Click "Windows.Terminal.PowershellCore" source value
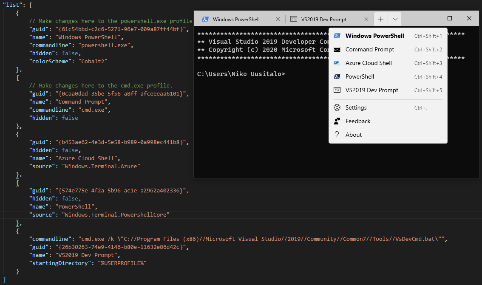482x285 pixels. coord(116,214)
